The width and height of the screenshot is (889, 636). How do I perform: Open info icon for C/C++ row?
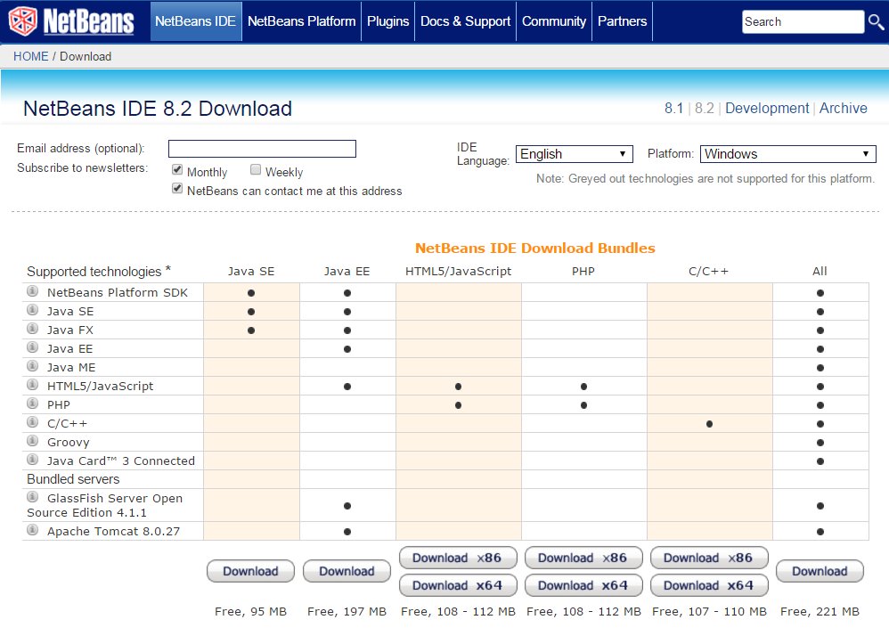pyautogui.click(x=33, y=422)
